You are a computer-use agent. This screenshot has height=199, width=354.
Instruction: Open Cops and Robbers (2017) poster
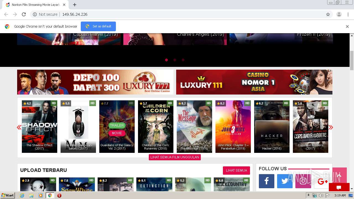point(311,127)
